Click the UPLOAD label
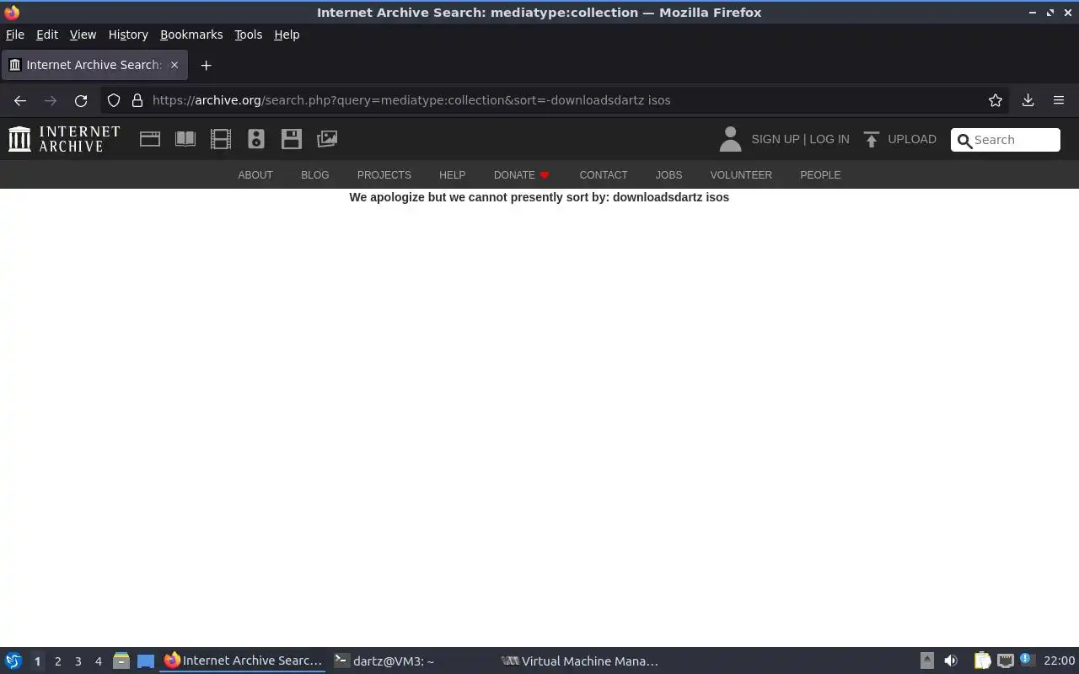 tap(912, 139)
